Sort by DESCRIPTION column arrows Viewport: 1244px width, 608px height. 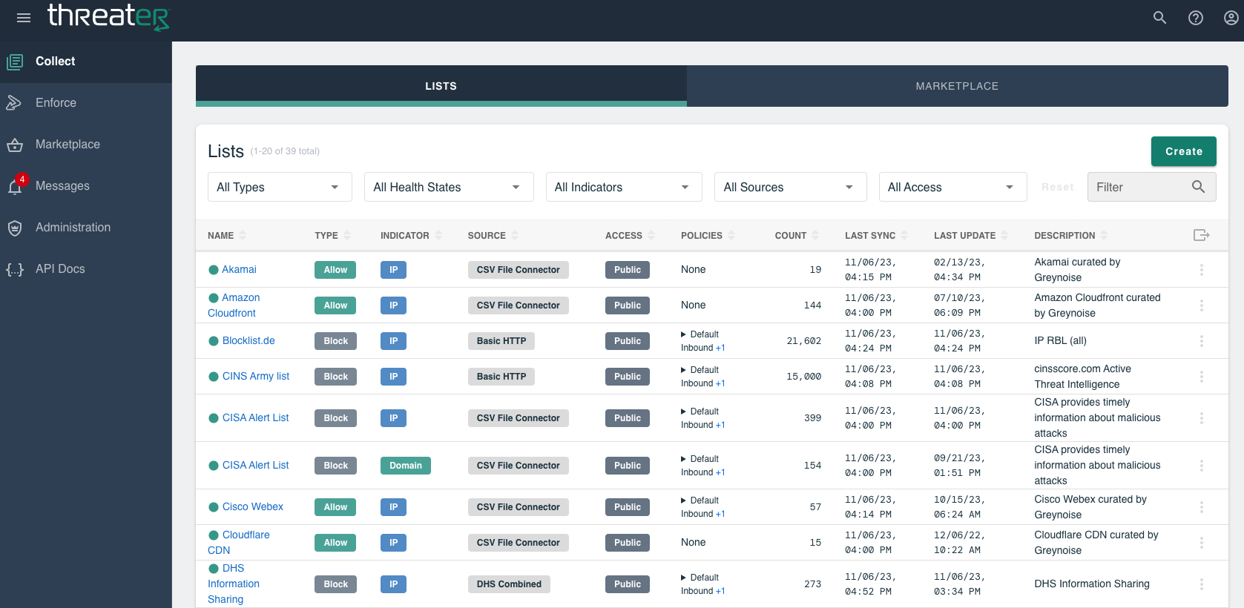[1104, 235]
